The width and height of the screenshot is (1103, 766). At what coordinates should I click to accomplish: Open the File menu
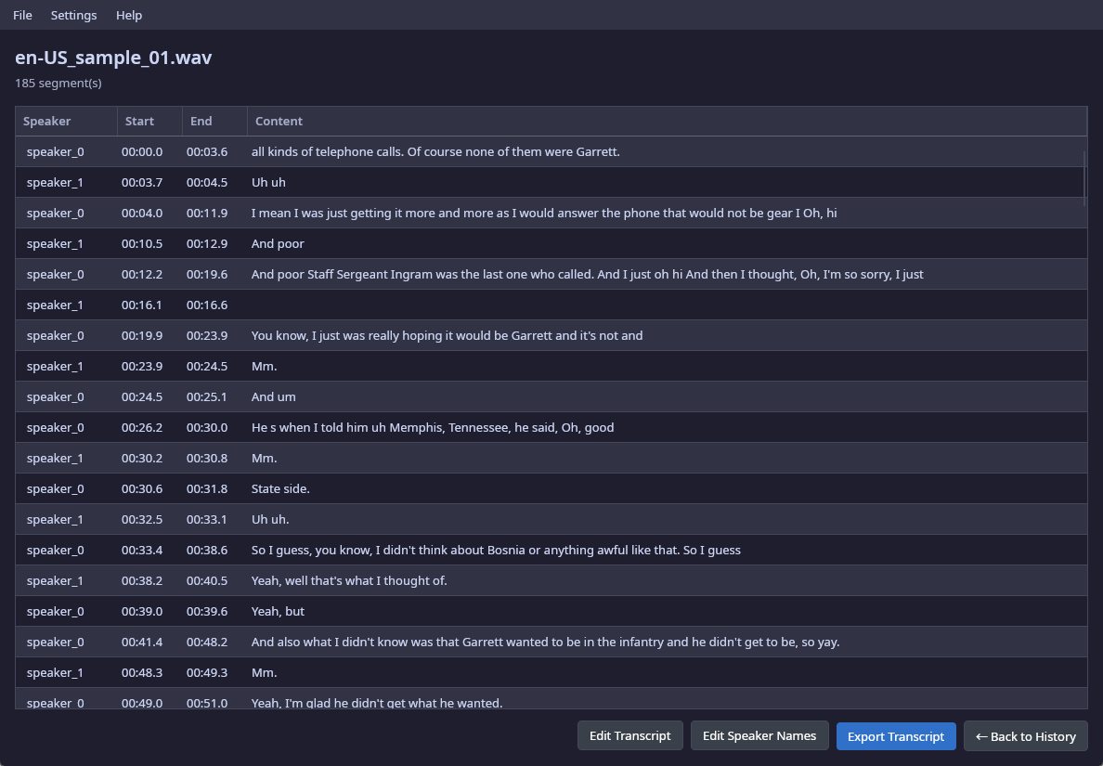pyautogui.click(x=22, y=15)
